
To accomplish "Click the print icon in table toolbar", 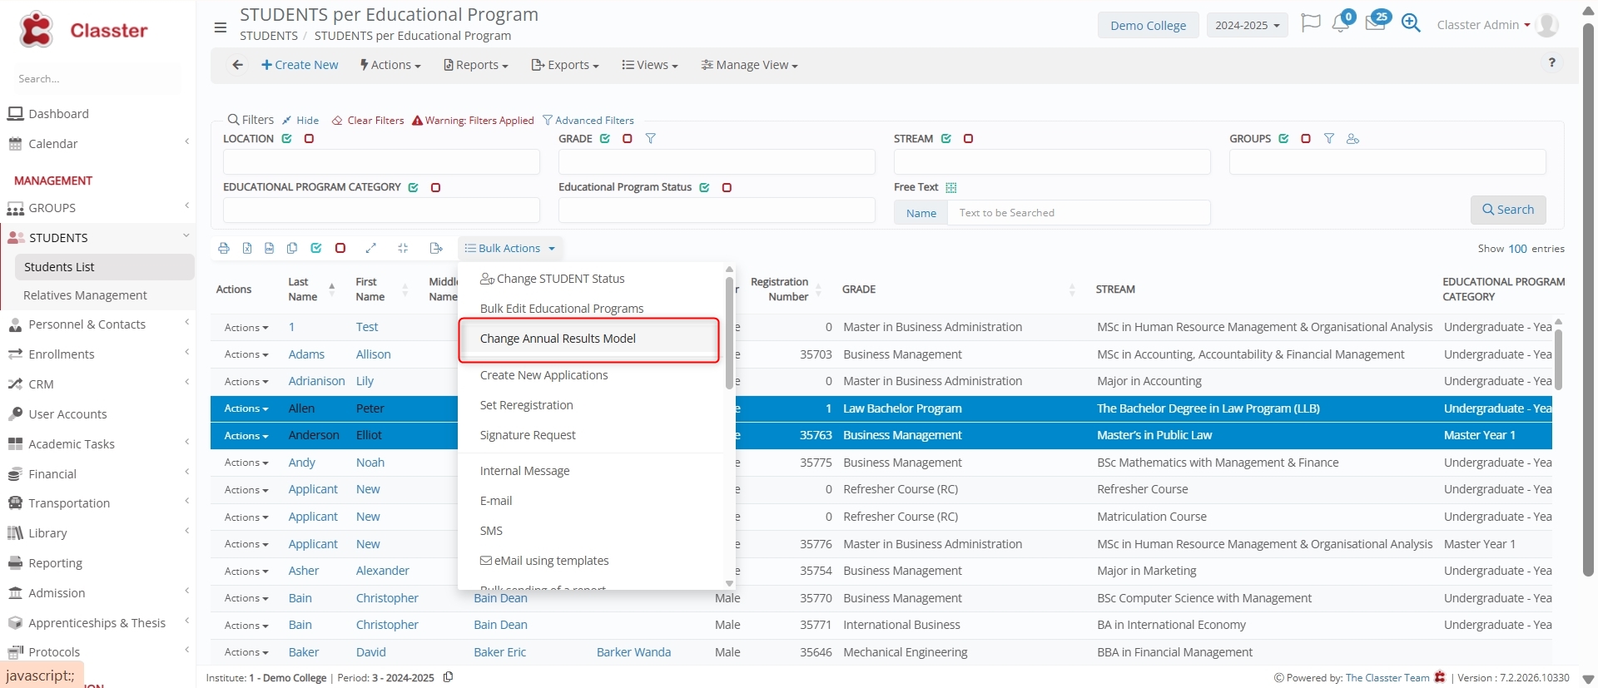I will 224,248.
